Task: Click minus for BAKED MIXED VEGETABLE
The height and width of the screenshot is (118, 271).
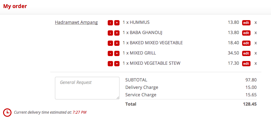Action: click(110, 43)
